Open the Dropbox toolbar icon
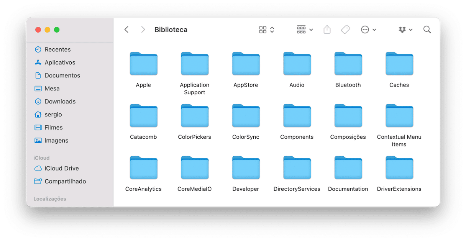 pyautogui.click(x=402, y=30)
